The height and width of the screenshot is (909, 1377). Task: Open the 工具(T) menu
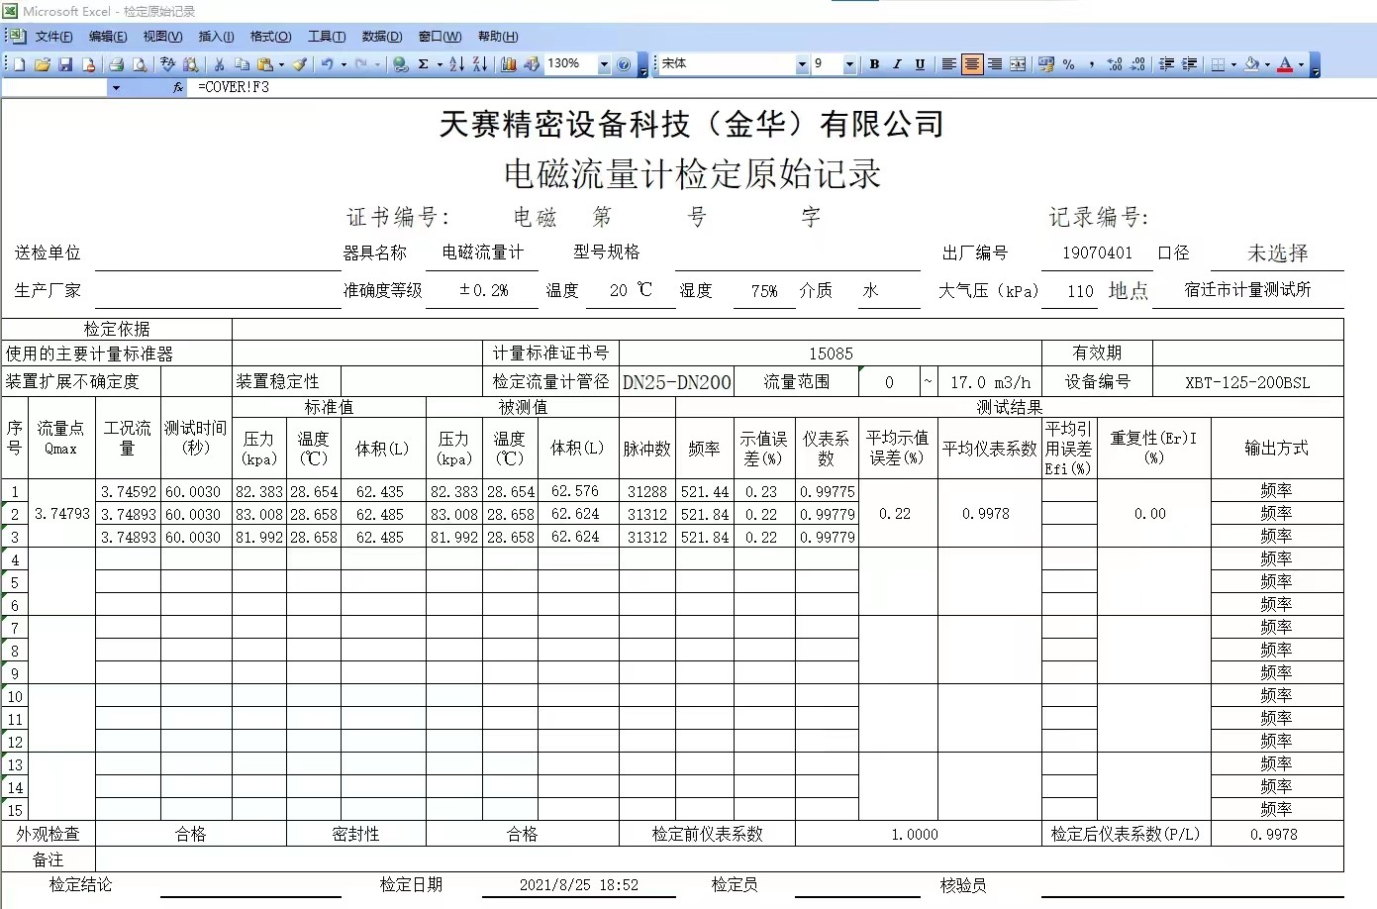327,37
